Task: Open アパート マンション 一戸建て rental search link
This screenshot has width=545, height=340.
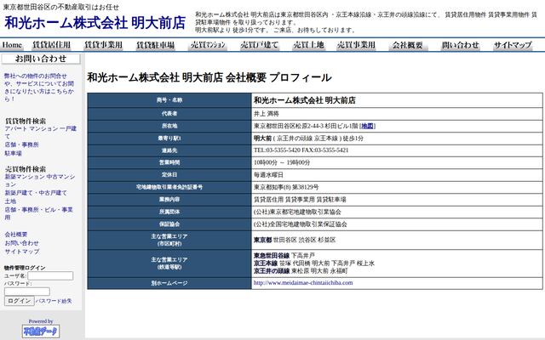Action: (x=40, y=133)
